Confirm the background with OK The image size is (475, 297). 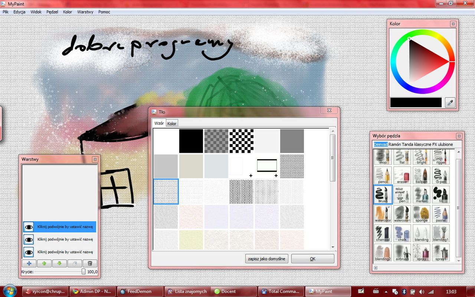click(x=312, y=258)
